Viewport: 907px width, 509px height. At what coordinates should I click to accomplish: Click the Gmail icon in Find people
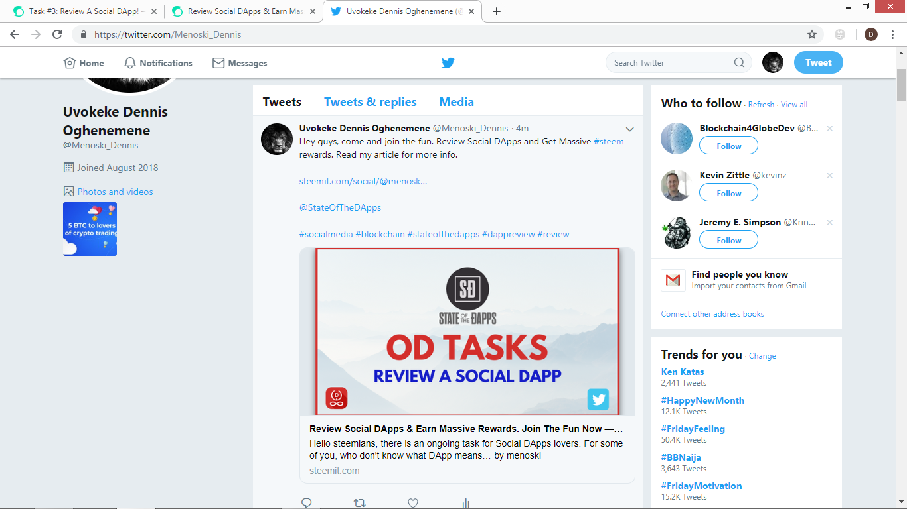click(x=673, y=280)
